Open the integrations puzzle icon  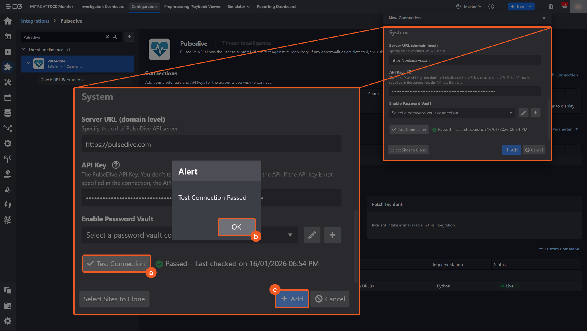(x=8, y=67)
